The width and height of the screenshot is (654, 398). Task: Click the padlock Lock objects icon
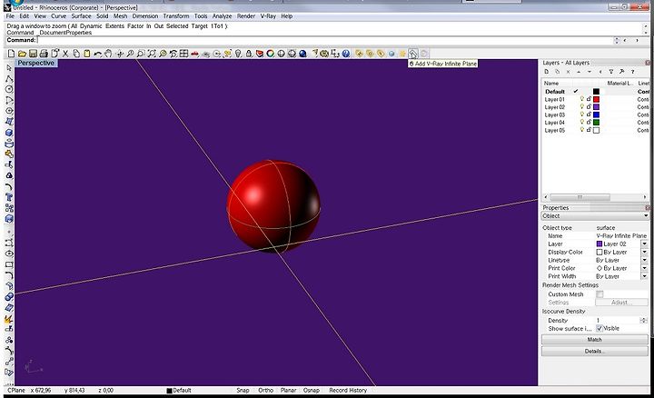click(x=249, y=54)
